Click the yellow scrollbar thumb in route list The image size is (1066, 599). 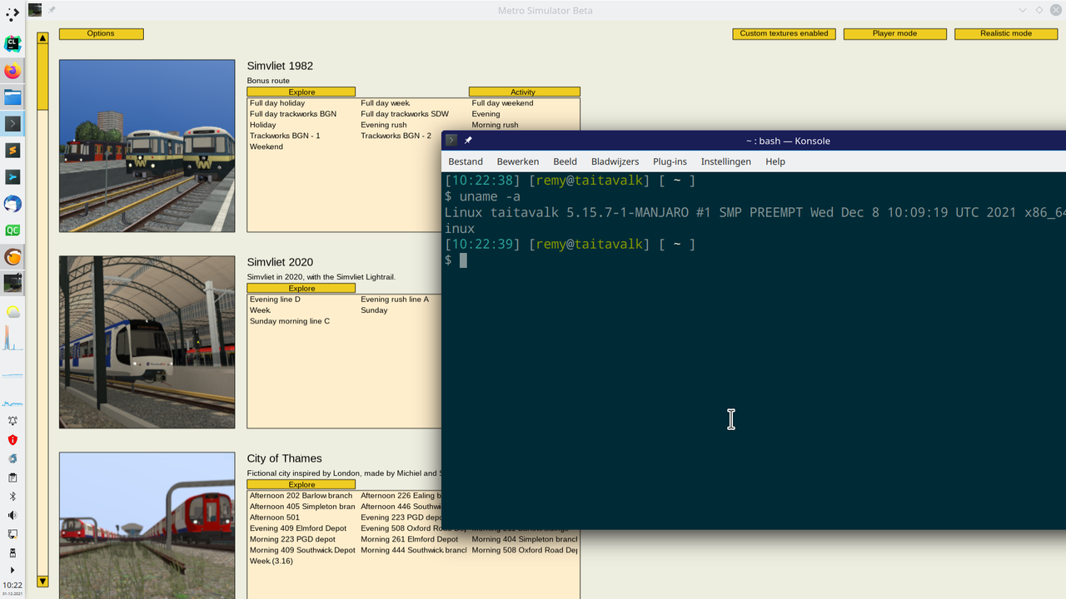click(42, 77)
